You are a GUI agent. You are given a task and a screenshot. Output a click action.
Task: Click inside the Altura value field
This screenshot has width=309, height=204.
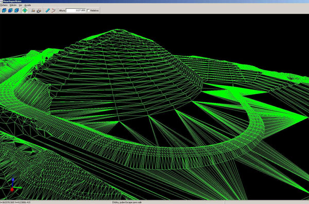(76, 10)
